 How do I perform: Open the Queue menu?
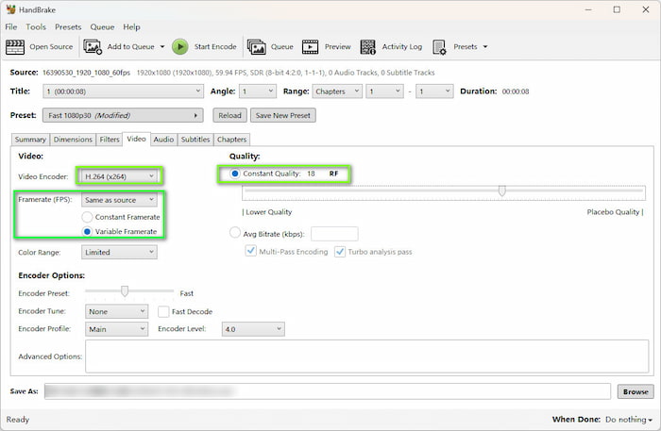tap(102, 27)
